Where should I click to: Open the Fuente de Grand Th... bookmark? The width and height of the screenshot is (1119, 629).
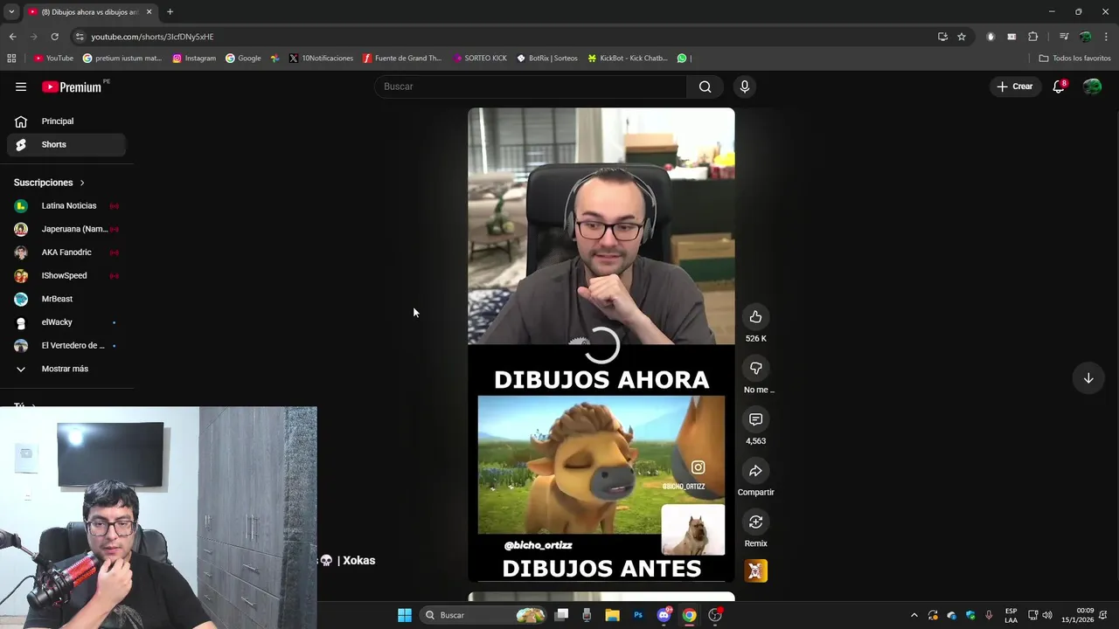pos(402,59)
